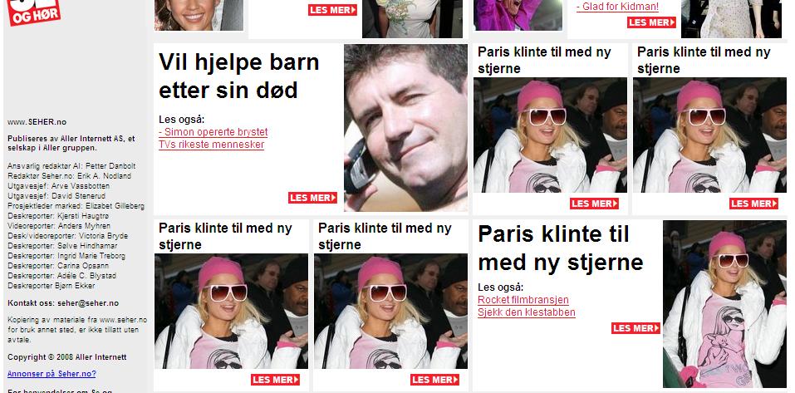Open the 'Vil hjelpe barn etter sin død' headline

coord(238,76)
